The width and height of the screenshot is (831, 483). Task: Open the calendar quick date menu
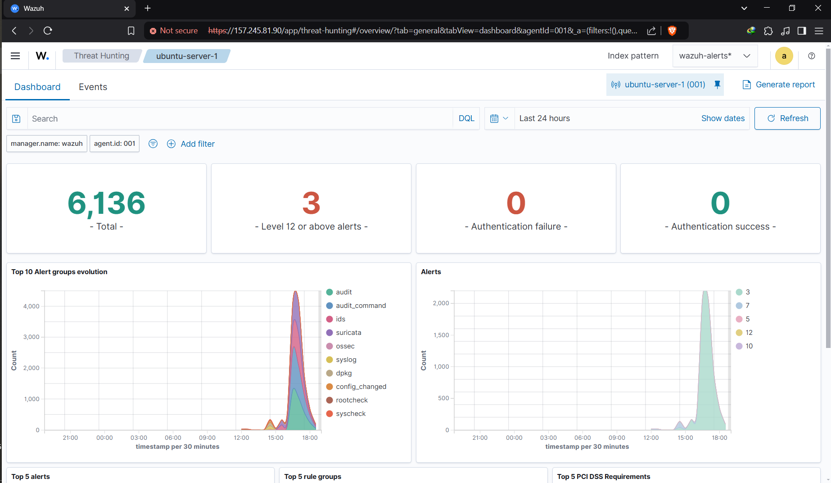[x=499, y=118]
